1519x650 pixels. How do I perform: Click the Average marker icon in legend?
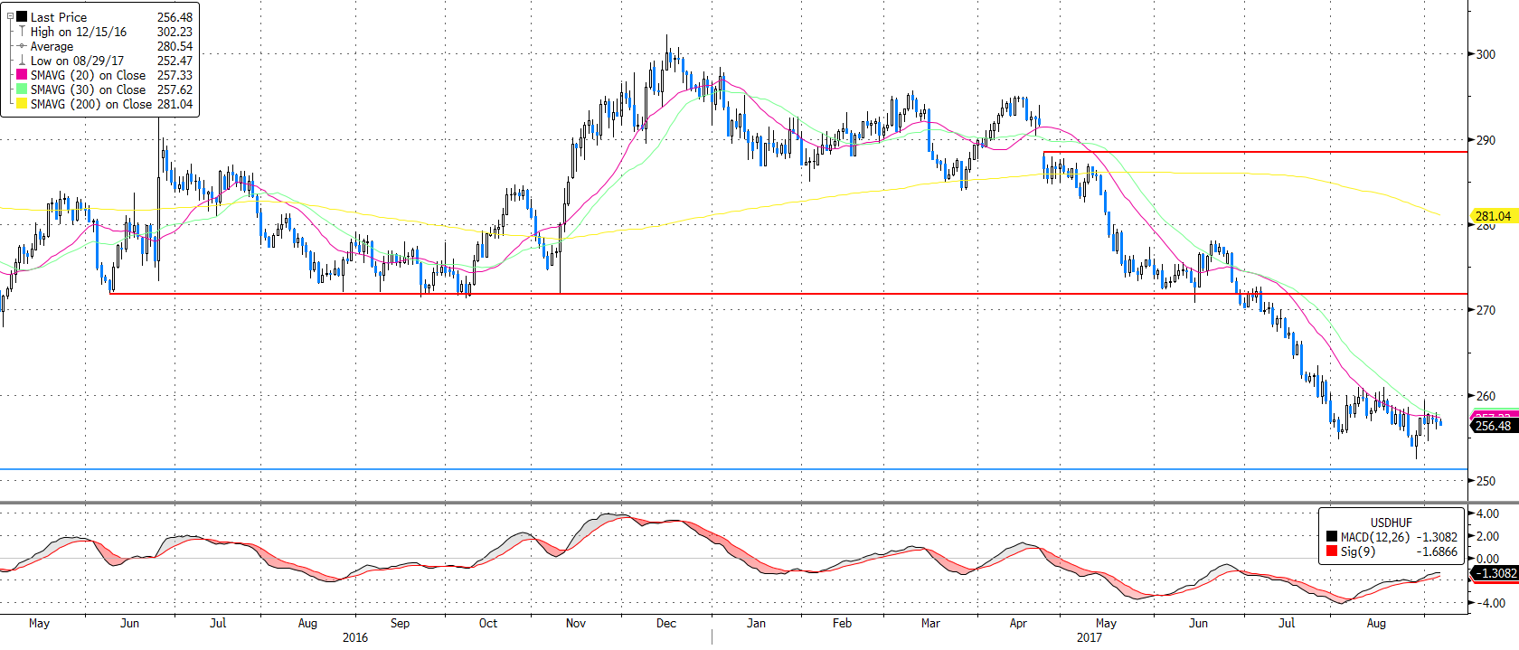tap(22, 46)
